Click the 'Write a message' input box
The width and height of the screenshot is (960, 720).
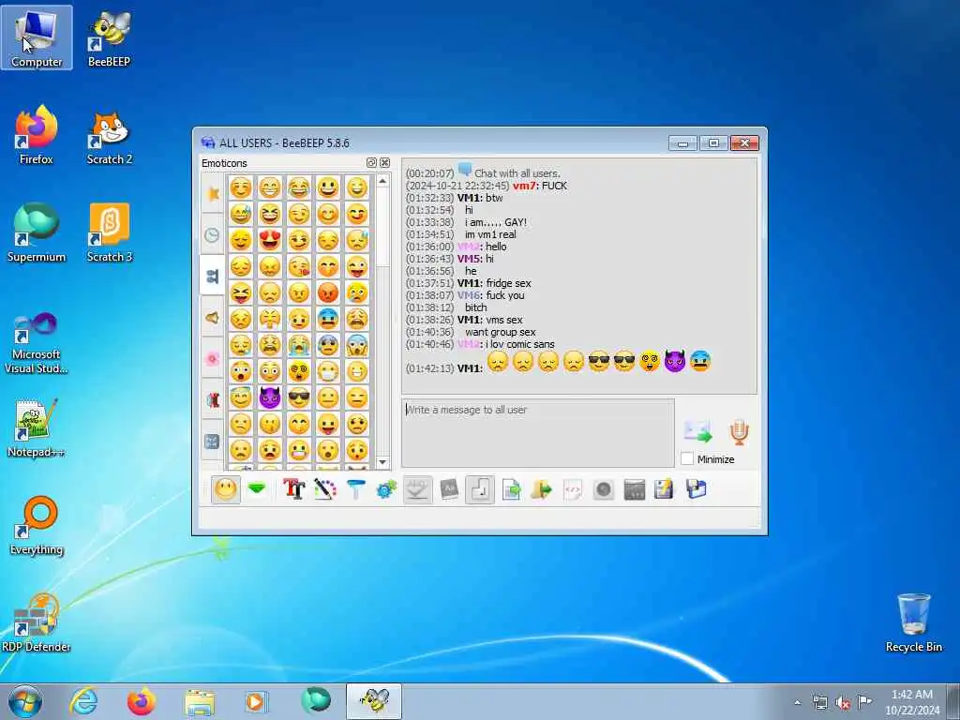pos(537,433)
